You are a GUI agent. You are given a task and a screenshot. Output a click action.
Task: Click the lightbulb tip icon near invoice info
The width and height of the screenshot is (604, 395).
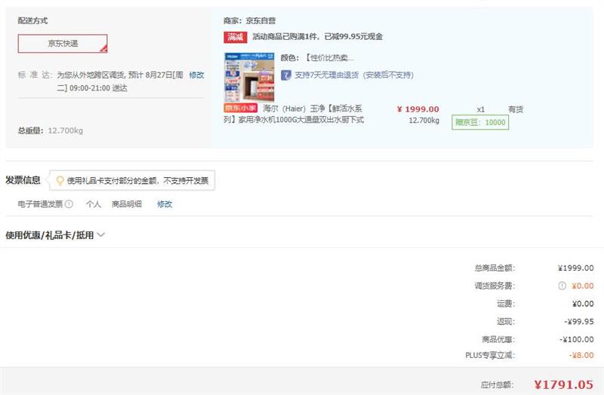coord(60,181)
